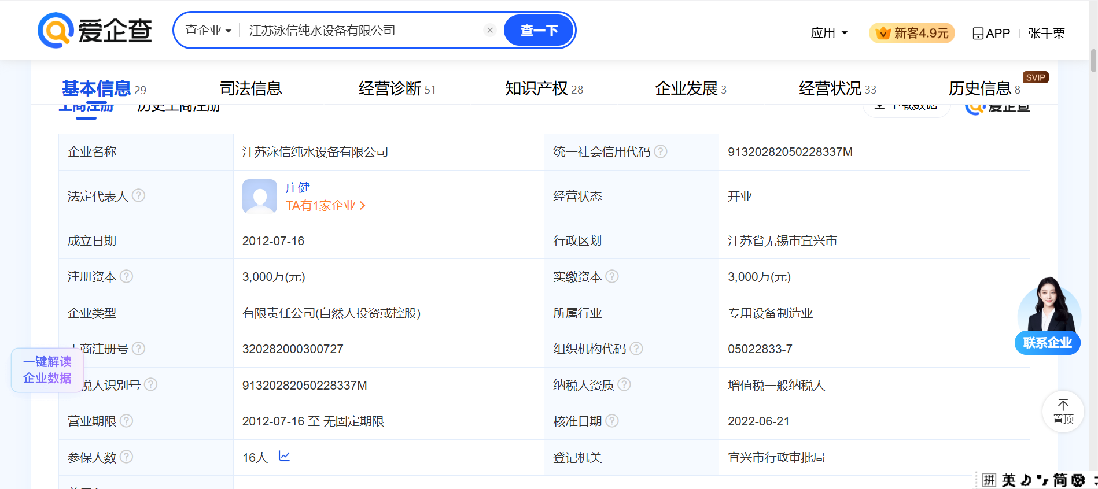Show help for 工商注册号
Viewport: 1098px width, 489px height.
[x=139, y=349]
